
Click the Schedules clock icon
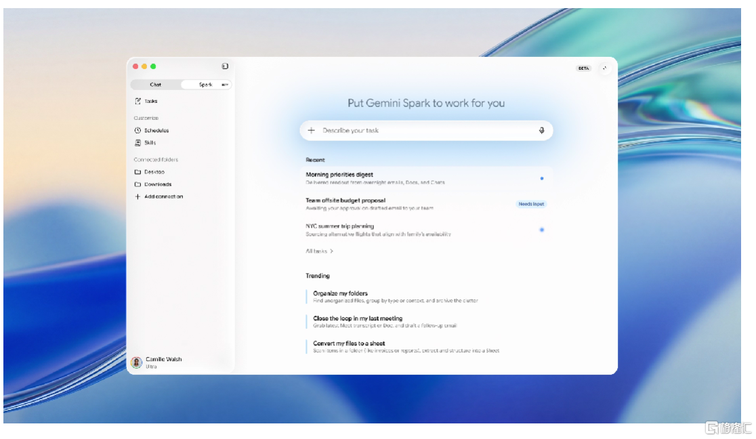pos(138,130)
